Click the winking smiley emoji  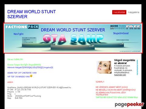(x=31, y=76)
